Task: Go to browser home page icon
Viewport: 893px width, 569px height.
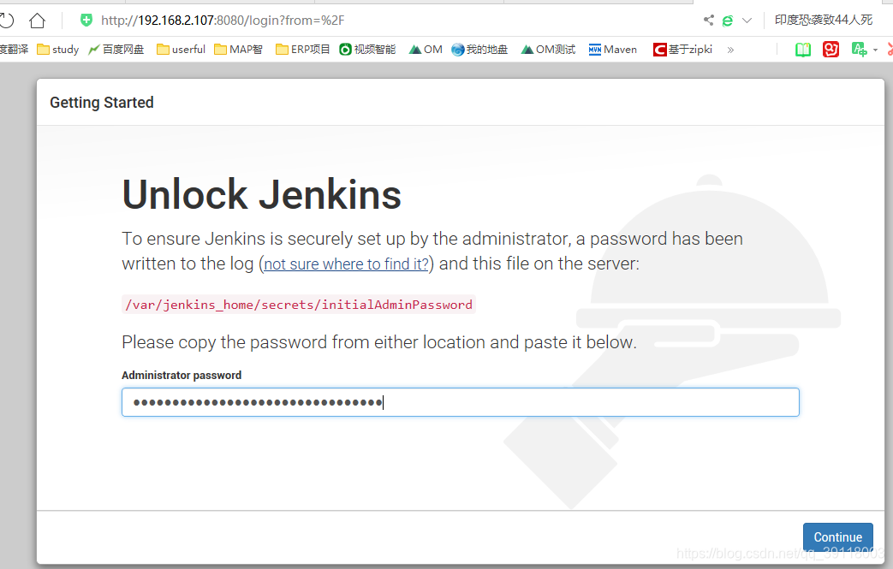Action: [x=37, y=21]
